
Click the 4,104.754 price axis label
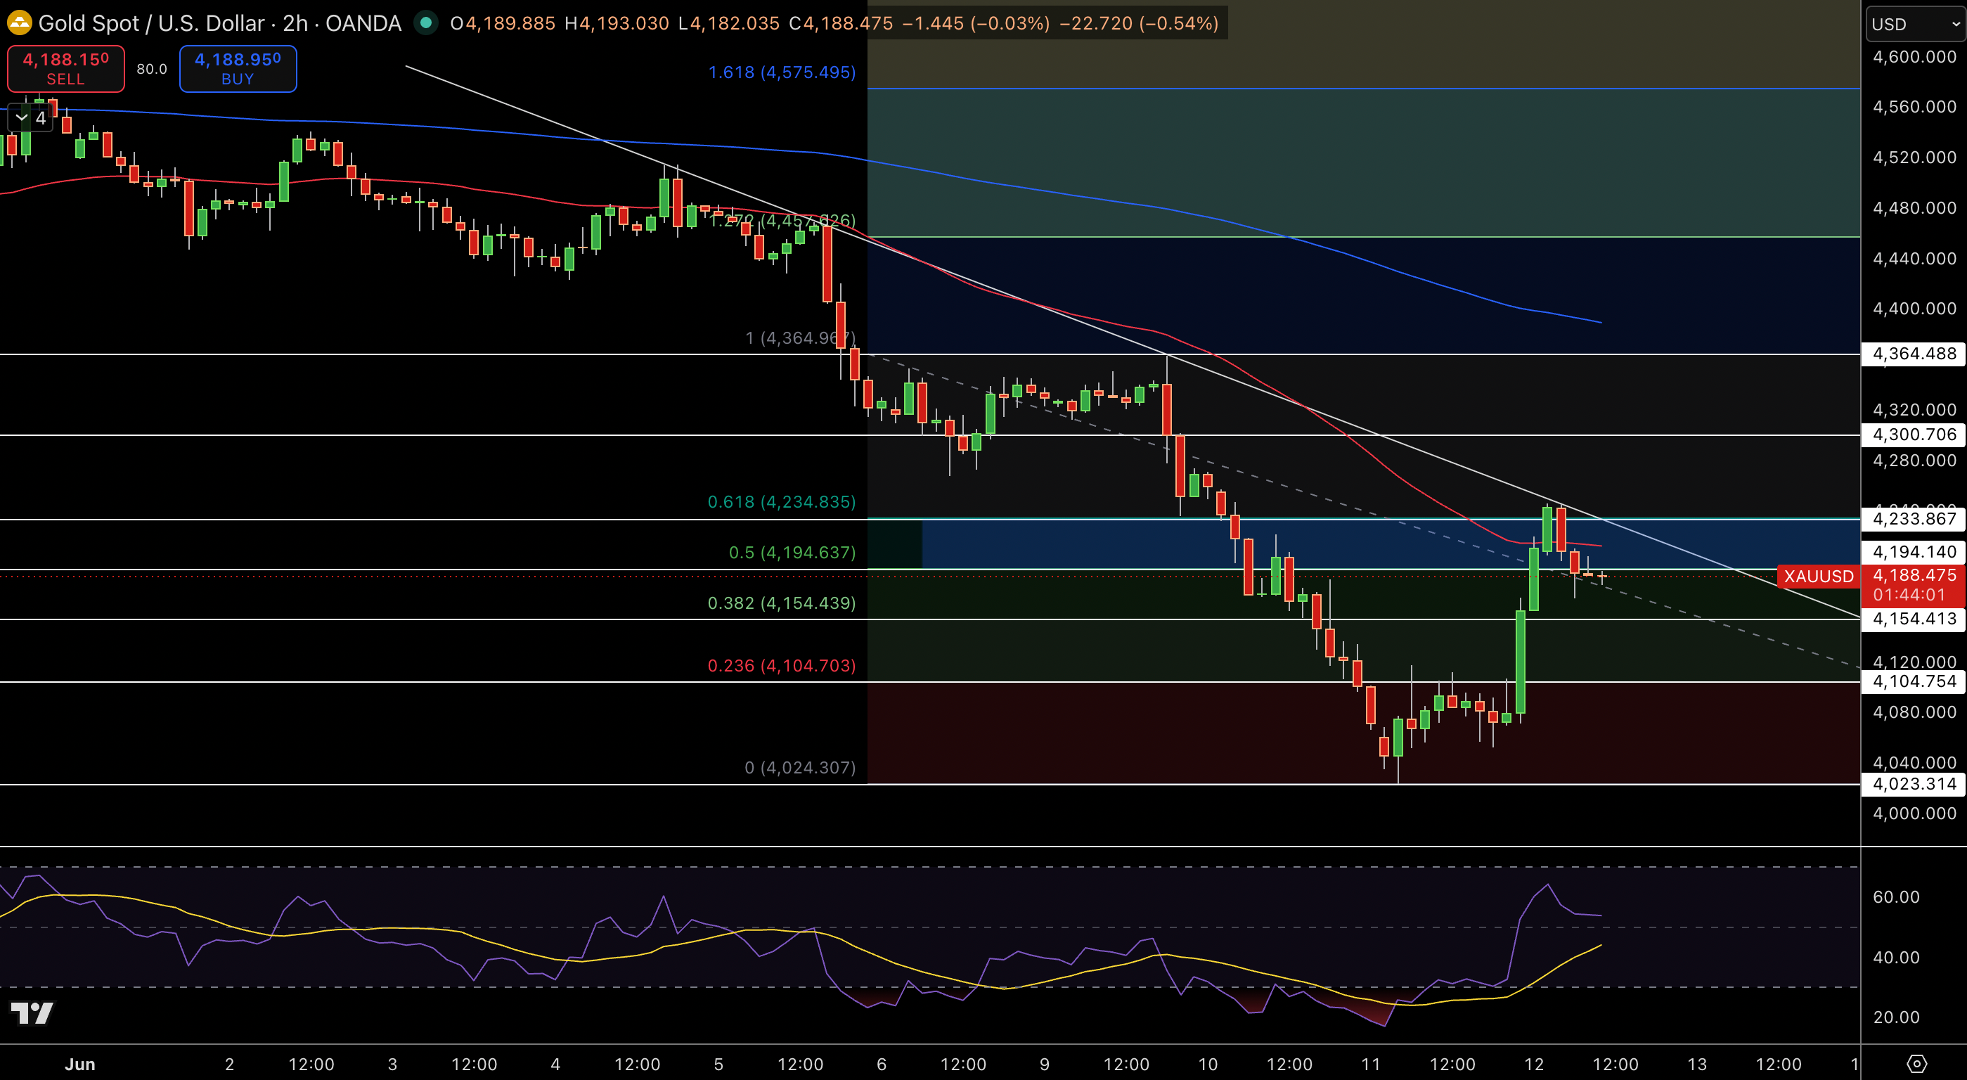pos(1914,681)
